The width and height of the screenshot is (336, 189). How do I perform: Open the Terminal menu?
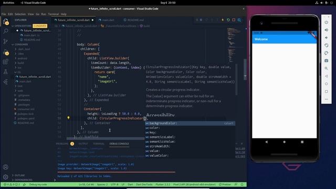click(x=54, y=14)
